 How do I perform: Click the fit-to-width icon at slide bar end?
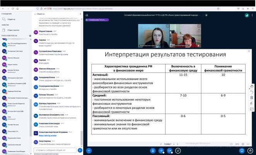click(x=248, y=144)
